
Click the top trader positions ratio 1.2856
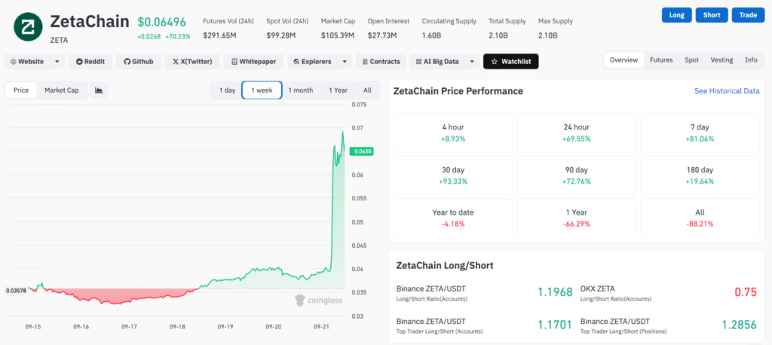(x=739, y=325)
